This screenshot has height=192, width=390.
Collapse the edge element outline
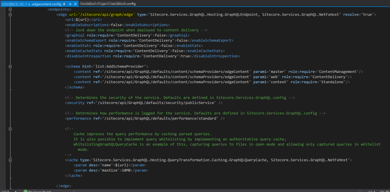click(10, 14)
